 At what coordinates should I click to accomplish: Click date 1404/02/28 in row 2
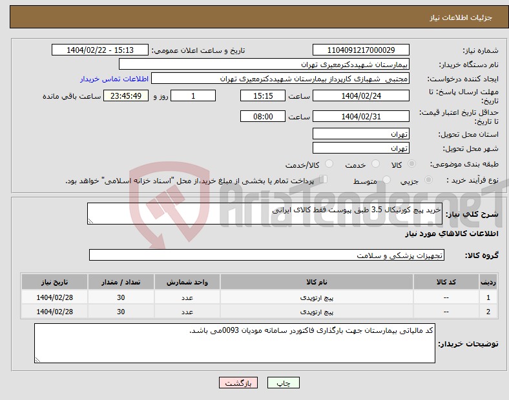(x=54, y=312)
